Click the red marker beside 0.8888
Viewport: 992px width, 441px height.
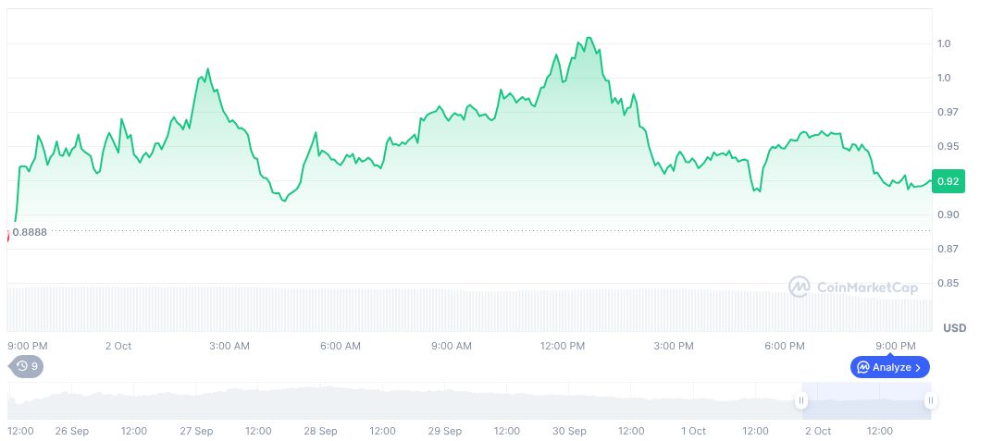pyautogui.click(x=8, y=235)
